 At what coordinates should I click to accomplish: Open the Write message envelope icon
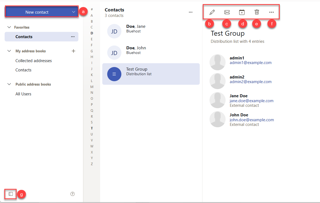[227, 12]
